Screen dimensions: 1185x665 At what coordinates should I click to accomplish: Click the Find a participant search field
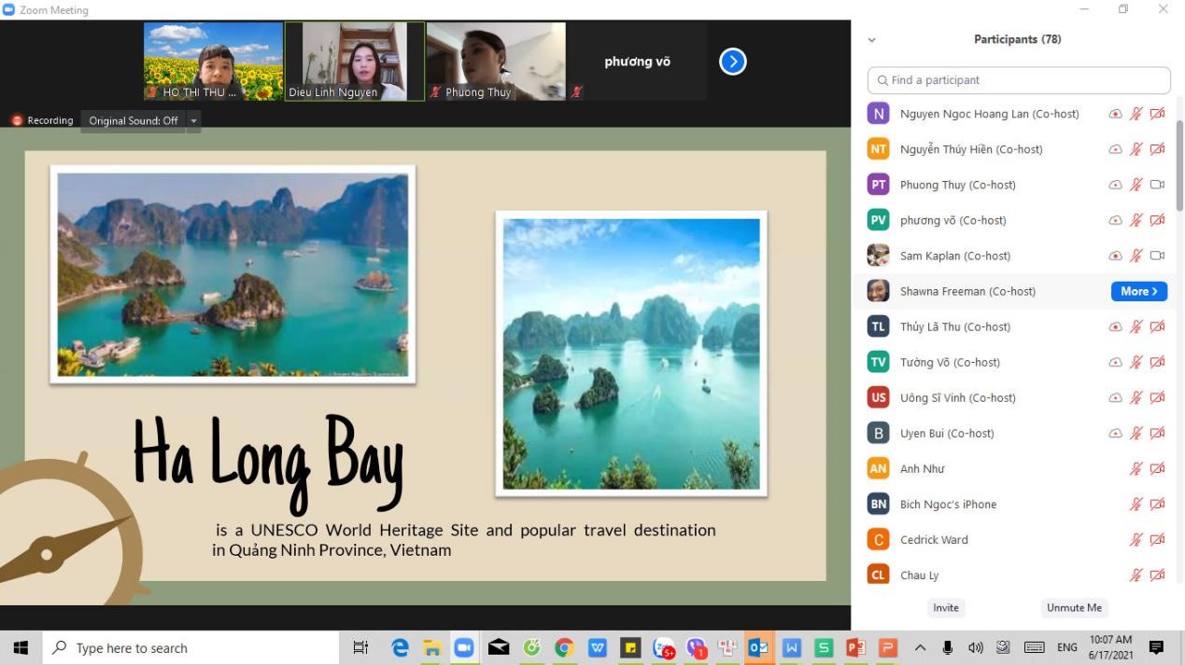point(1018,80)
